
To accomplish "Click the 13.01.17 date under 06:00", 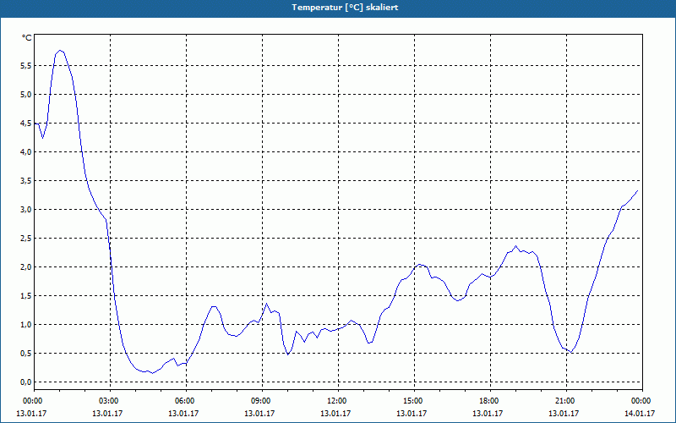I will tap(183, 414).
